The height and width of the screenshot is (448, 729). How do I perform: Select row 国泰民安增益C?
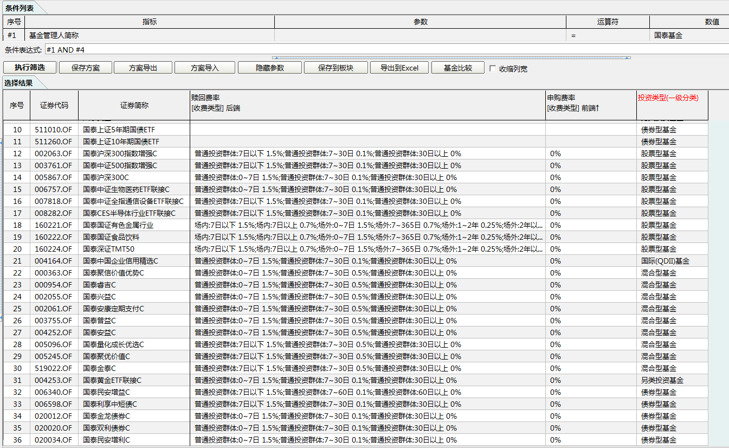pos(356,392)
